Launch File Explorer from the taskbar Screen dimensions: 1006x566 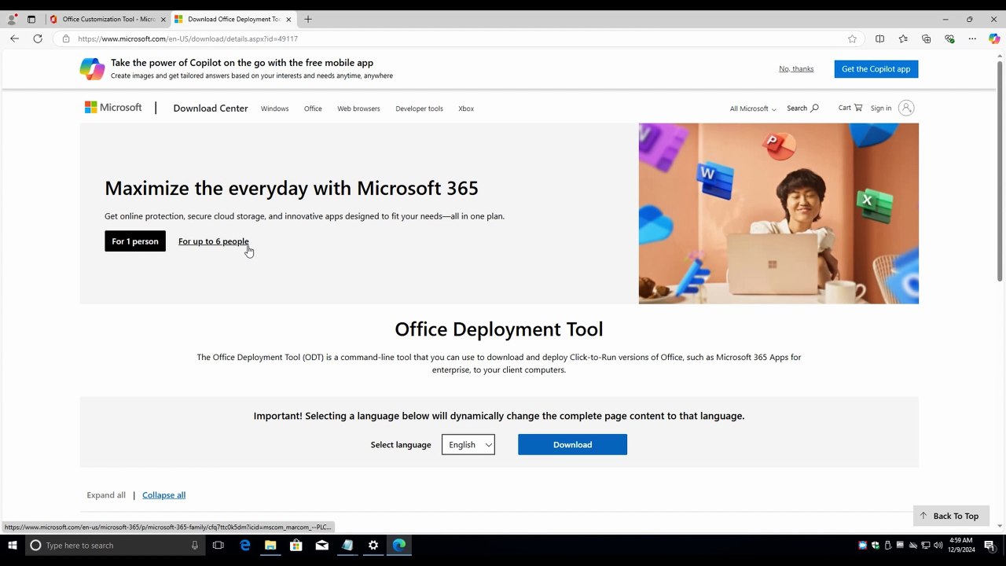pyautogui.click(x=270, y=545)
